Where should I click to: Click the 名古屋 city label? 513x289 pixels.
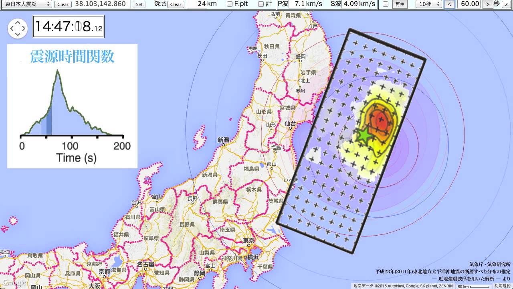tap(145, 265)
